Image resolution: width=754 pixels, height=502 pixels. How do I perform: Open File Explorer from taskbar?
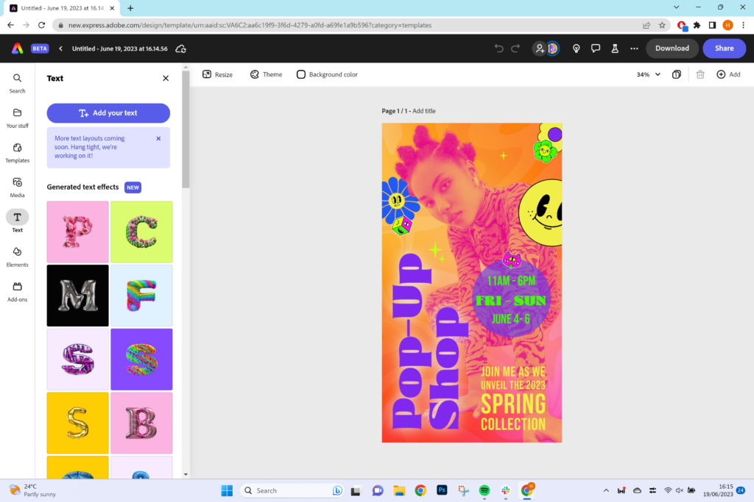(399, 490)
